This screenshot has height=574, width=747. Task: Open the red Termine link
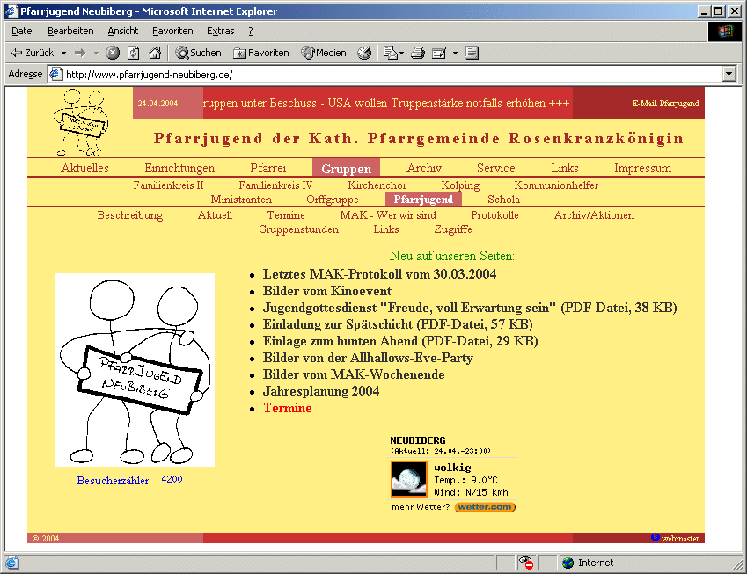click(x=287, y=408)
